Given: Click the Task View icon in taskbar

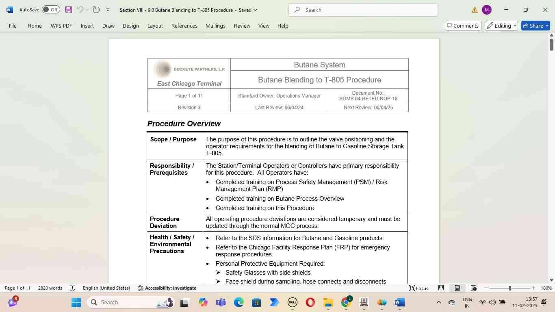Looking at the screenshot, I should click(185, 302).
